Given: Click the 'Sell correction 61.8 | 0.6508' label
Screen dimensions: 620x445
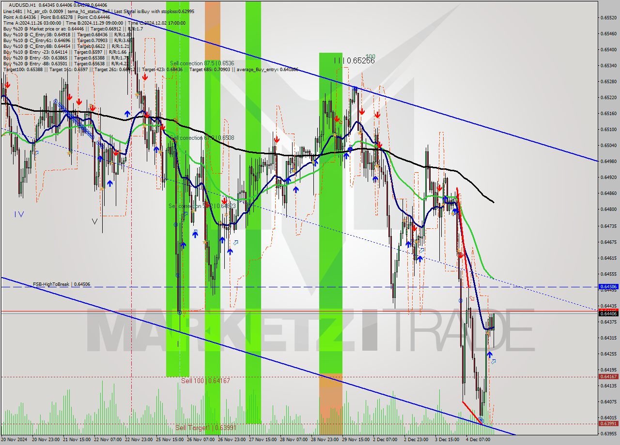Looking at the screenshot, I should pos(202,138).
